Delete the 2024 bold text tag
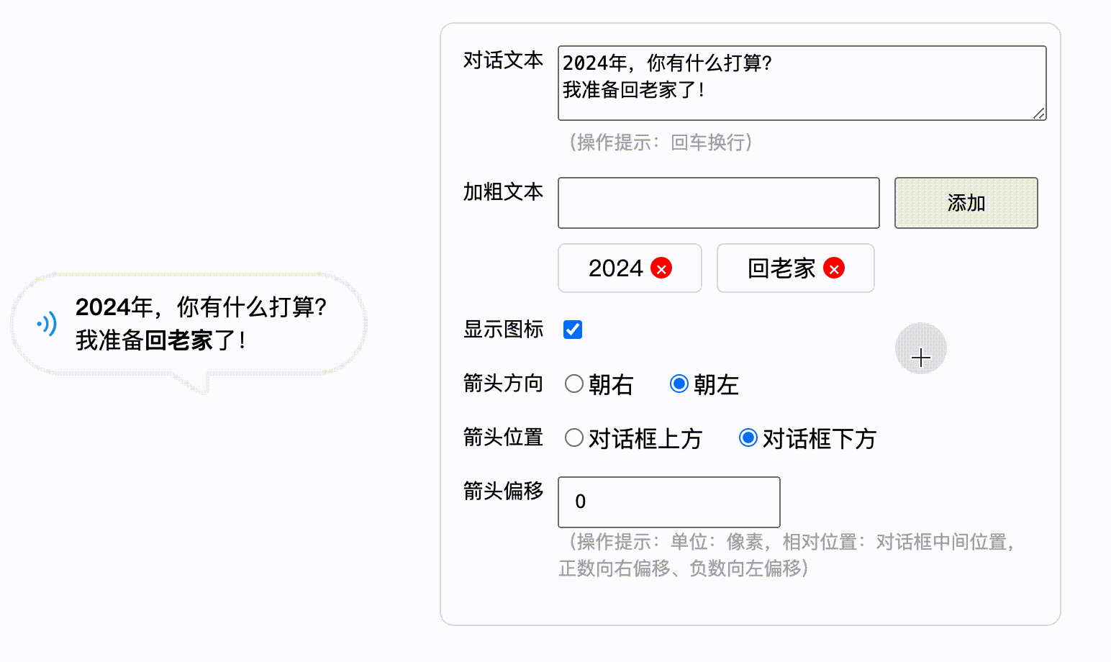The width and height of the screenshot is (1111, 662). [661, 268]
